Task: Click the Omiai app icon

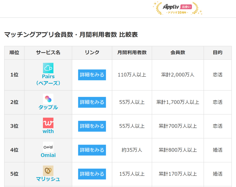Action: [48, 147]
